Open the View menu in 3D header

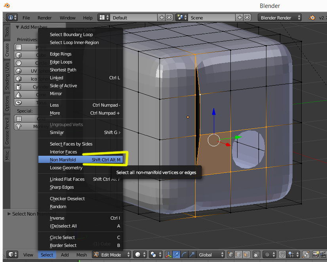click(28, 255)
